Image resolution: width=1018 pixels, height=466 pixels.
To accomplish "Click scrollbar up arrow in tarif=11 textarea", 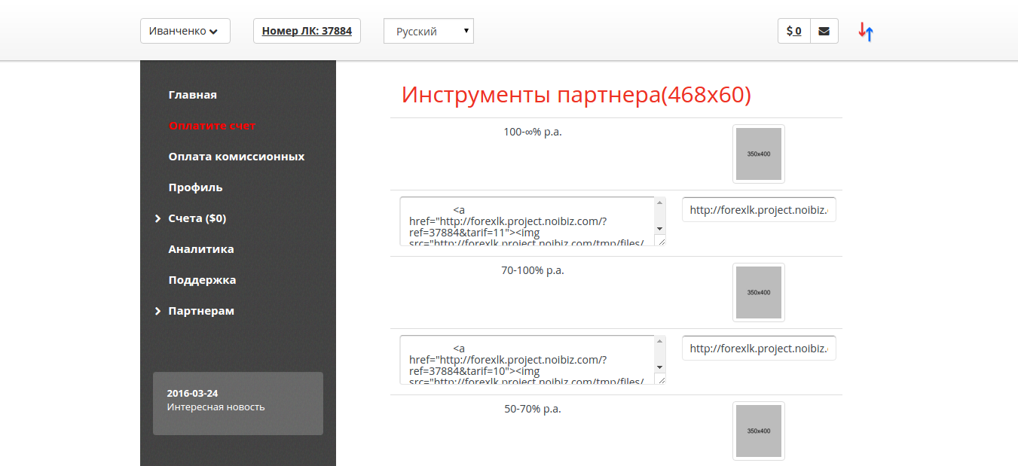I will 660,203.
